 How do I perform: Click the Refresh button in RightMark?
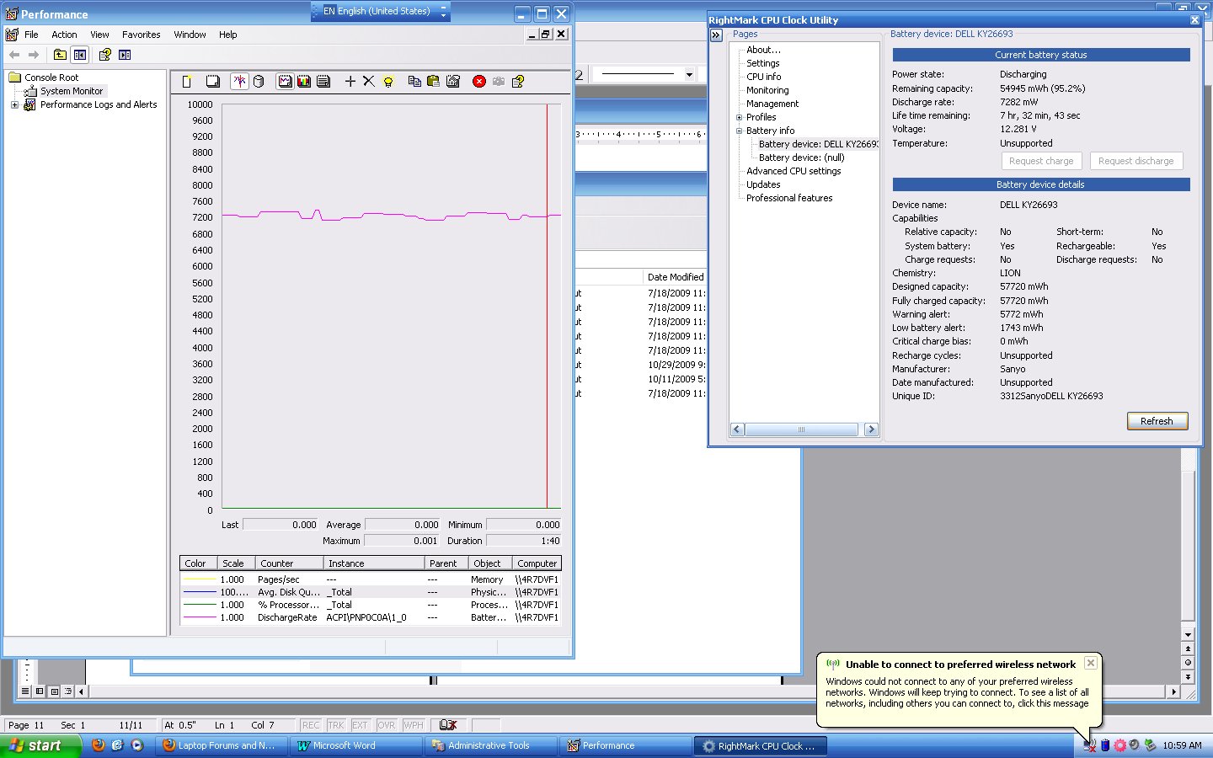[x=1157, y=421]
